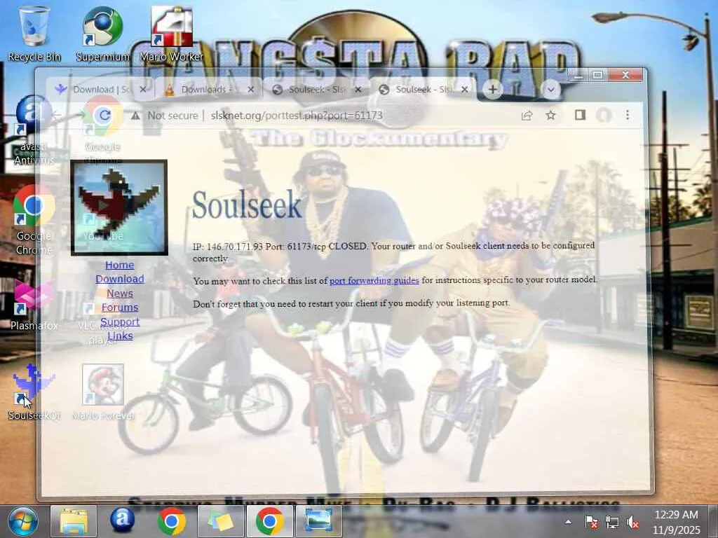Screen dimensions: 718x538
Task: Open the Chrome profile avatar button
Action: 604,116
